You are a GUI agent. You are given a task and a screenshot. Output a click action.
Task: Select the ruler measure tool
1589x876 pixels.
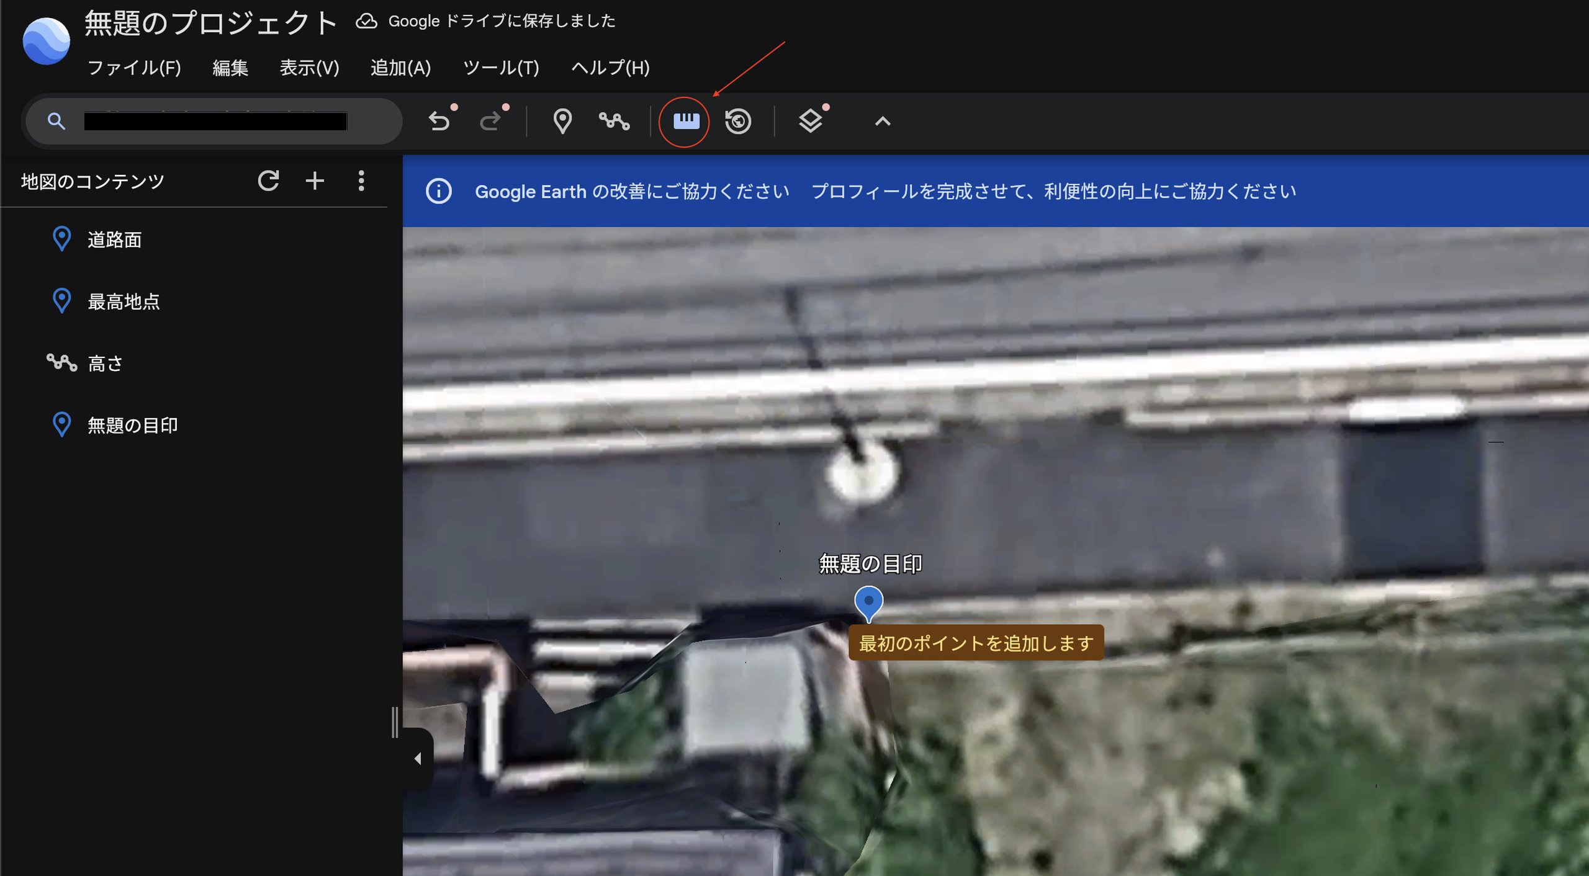[x=686, y=121]
